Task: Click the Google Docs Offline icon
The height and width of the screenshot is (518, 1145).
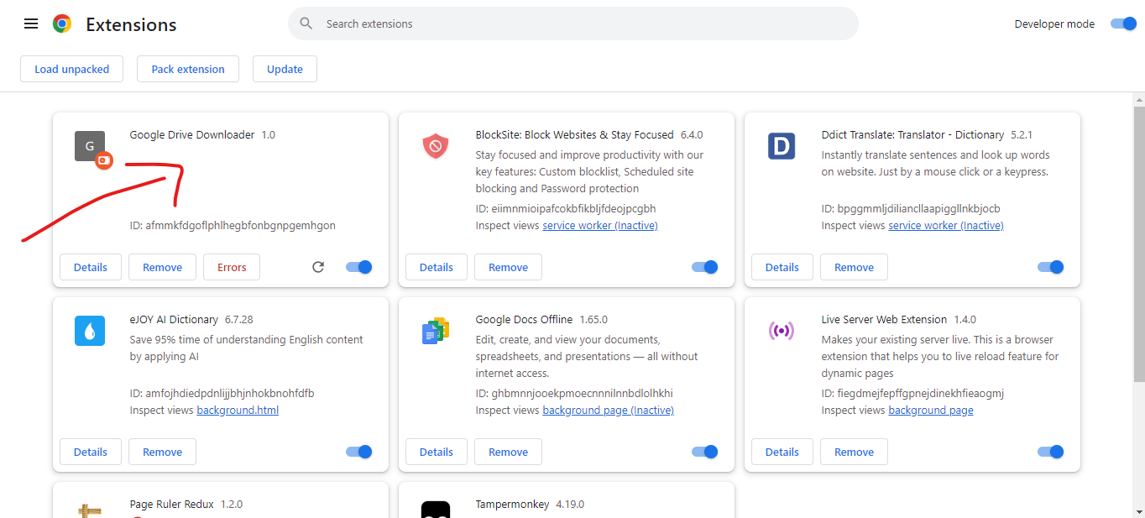Action: [435, 331]
